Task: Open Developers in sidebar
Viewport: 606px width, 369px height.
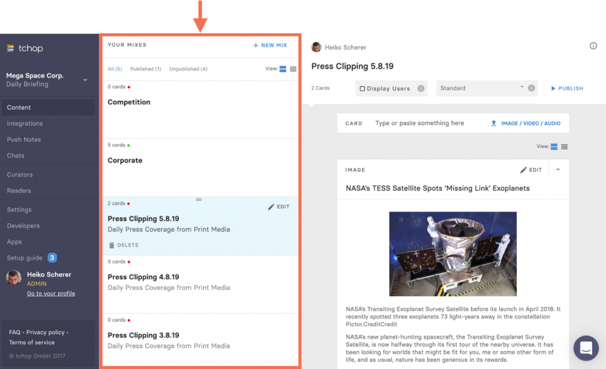Action: click(23, 226)
